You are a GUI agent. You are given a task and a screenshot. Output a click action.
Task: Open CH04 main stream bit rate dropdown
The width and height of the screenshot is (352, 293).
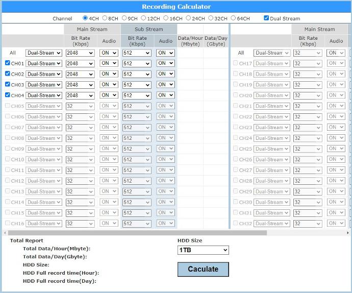click(x=80, y=95)
